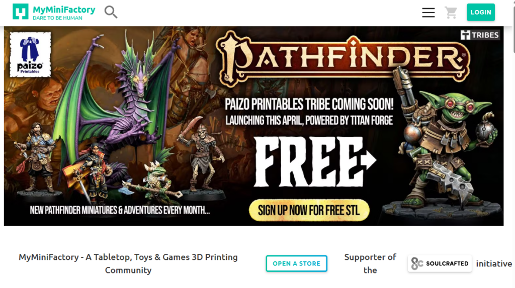Screen dimensions: 515x288
Task: Click the LOGIN button
Action: coord(480,12)
